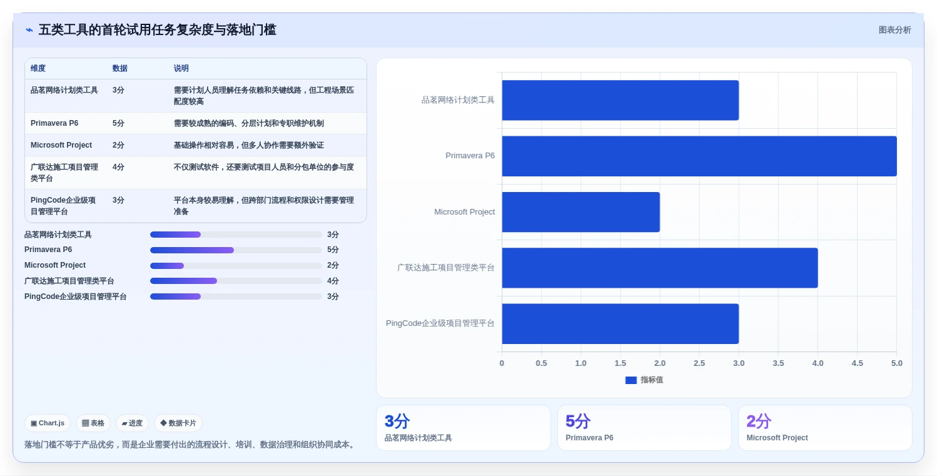Click the PingCode企业级项目管理平台 chart bar
Screen dimensions: 937x476
pos(620,323)
